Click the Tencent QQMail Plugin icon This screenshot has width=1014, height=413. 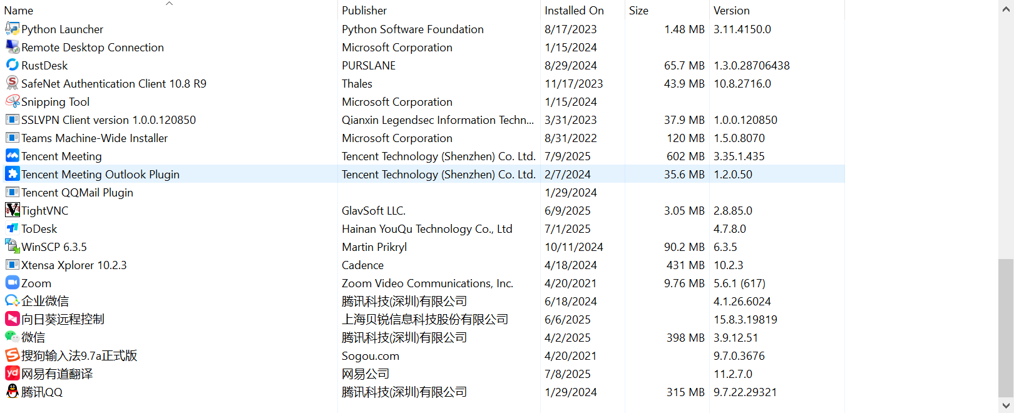coord(12,192)
